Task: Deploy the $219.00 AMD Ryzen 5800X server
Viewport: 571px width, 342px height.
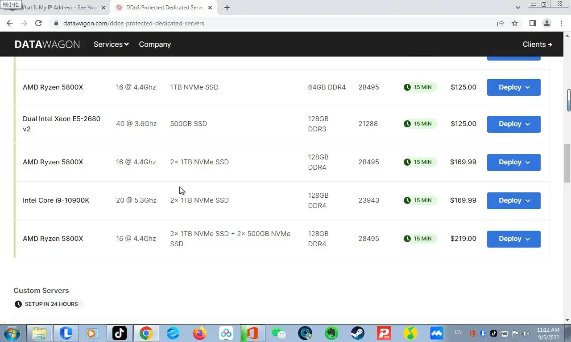Action: [514, 239]
